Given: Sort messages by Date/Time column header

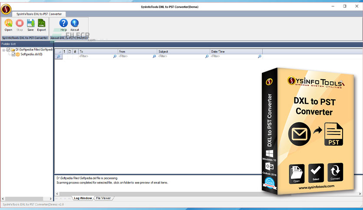Looking at the screenshot, I should [x=236, y=52].
